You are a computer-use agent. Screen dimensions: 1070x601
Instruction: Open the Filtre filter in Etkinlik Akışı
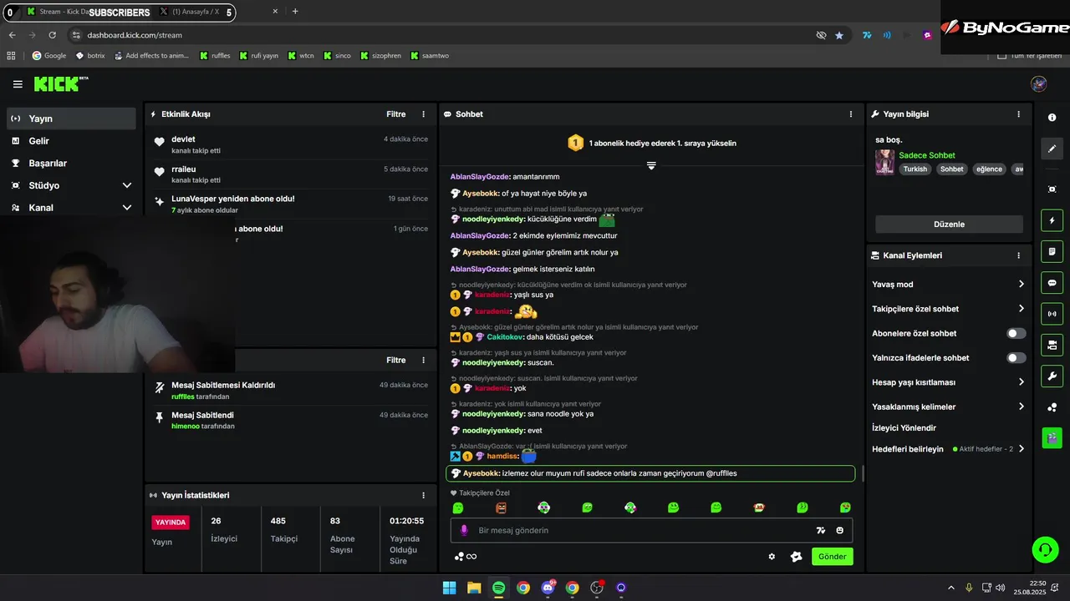pyautogui.click(x=395, y=114)
